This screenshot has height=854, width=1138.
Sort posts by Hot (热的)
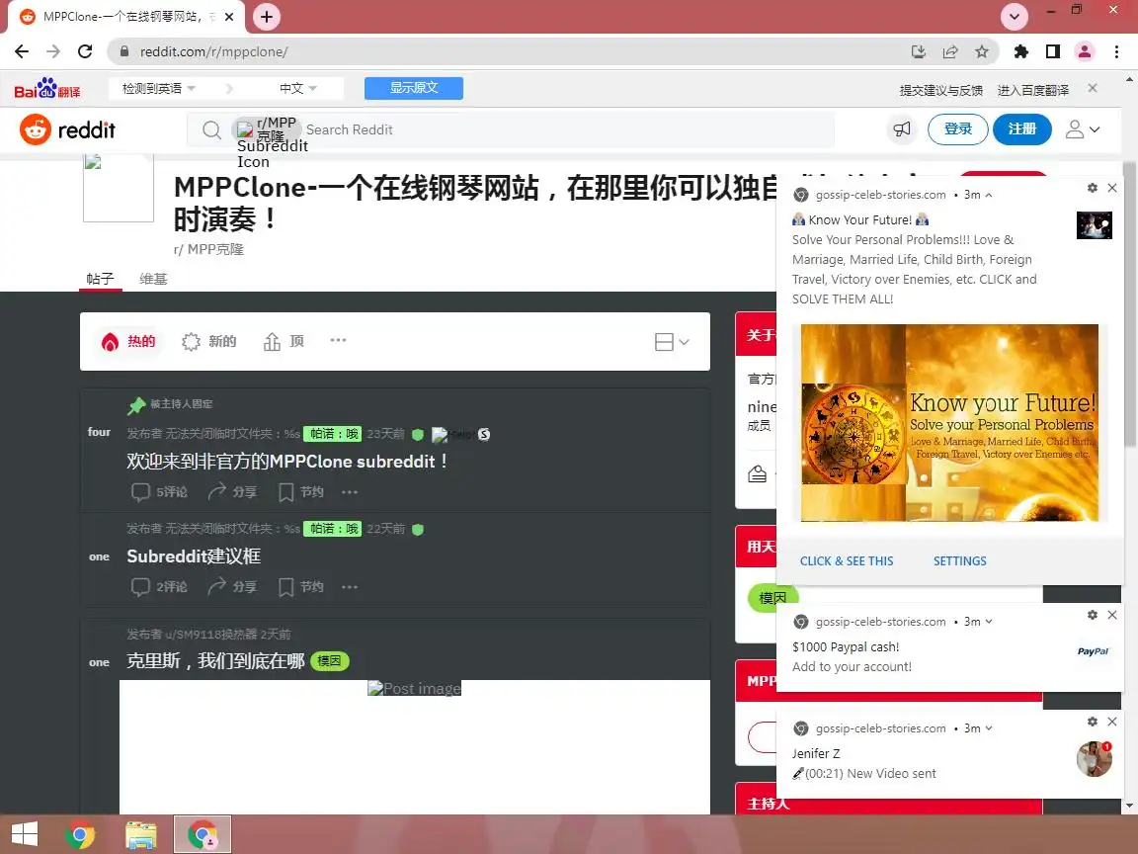128,341
